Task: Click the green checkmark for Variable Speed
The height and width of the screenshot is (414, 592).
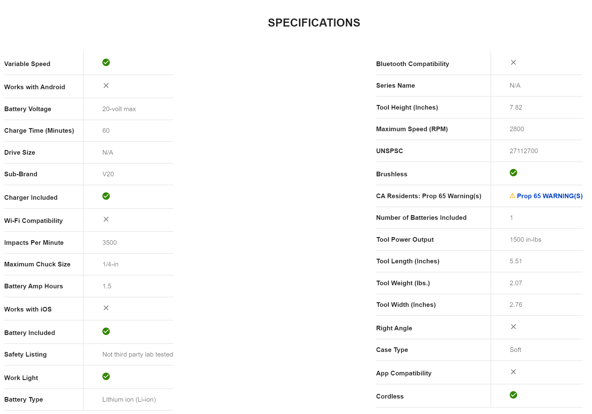Action: tap(106, 62)
